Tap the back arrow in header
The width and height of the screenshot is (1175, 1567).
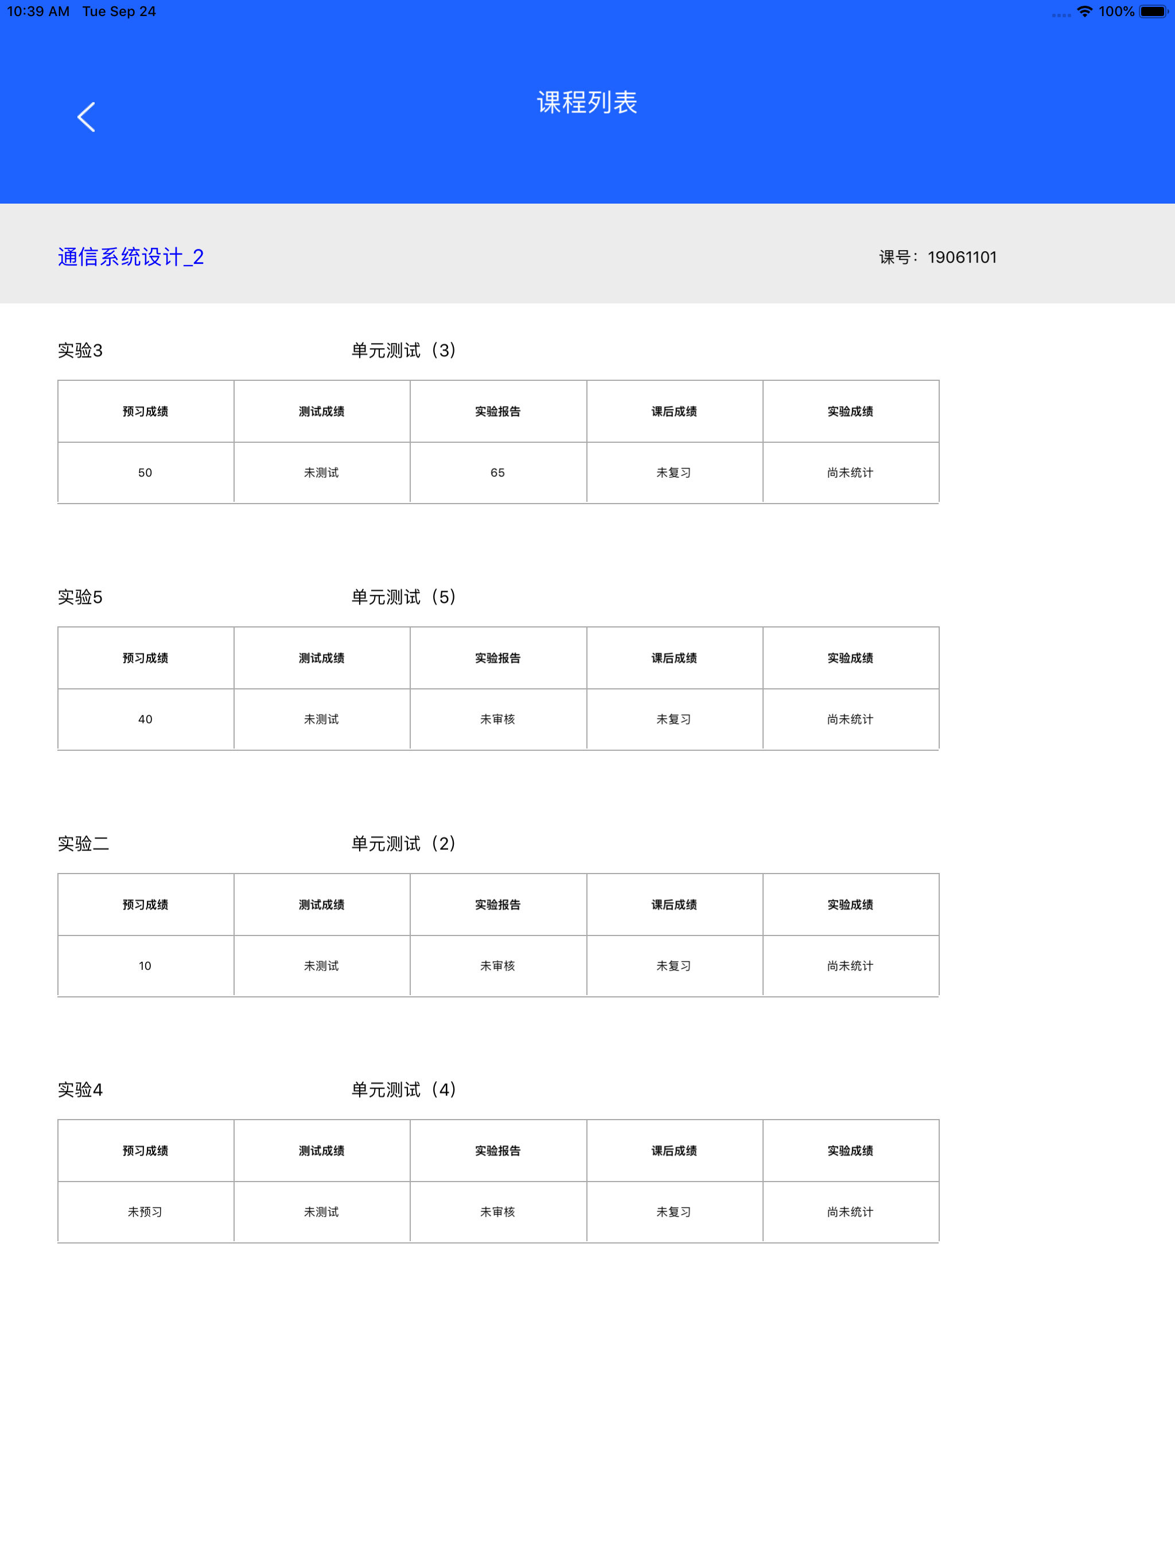click(x=87, y=117)
